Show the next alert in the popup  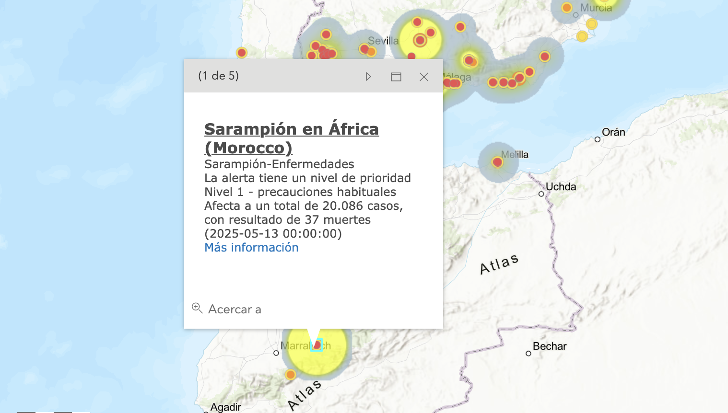(368, 77)
